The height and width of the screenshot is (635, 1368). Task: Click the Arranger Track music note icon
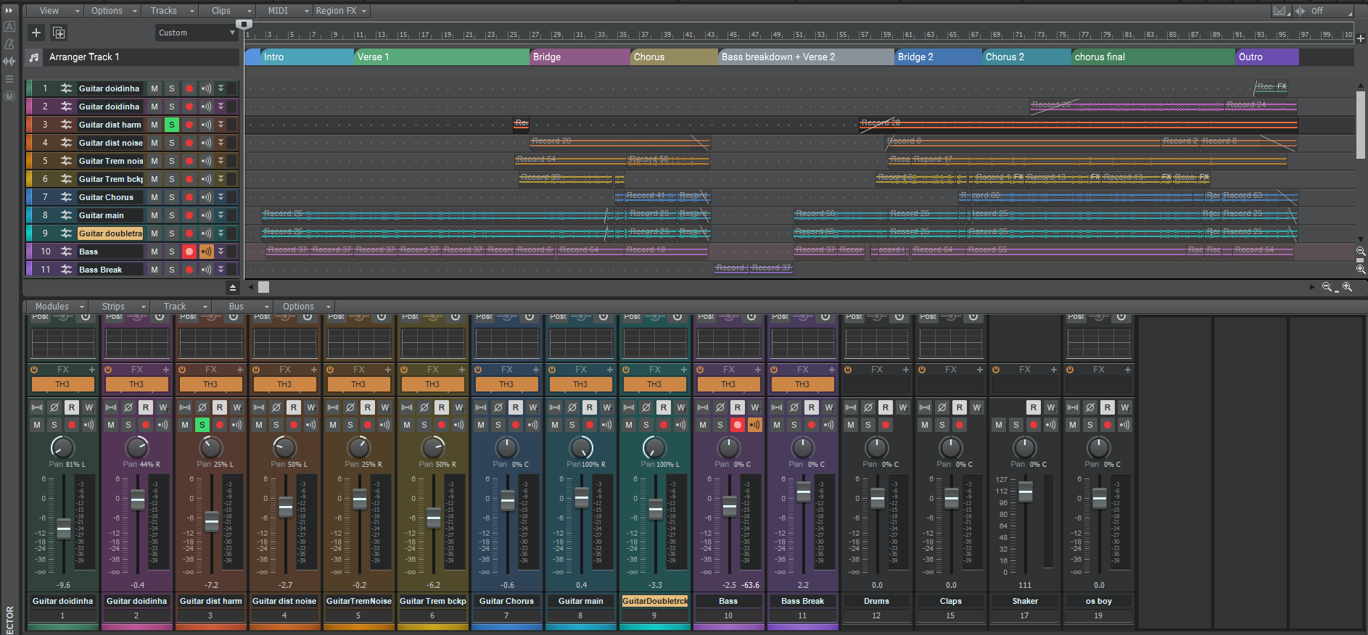click(x=34, y=57)
